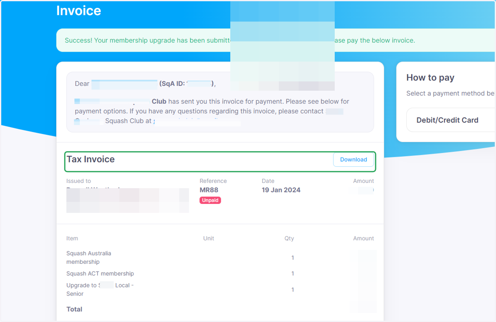
Task: Click the Tax Invoice section title
Action: pyautogui.click(x=91, y=159)
